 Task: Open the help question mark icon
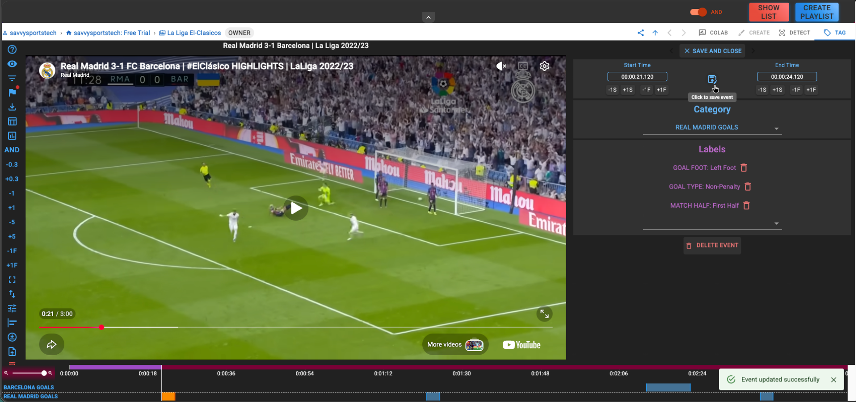12,50
